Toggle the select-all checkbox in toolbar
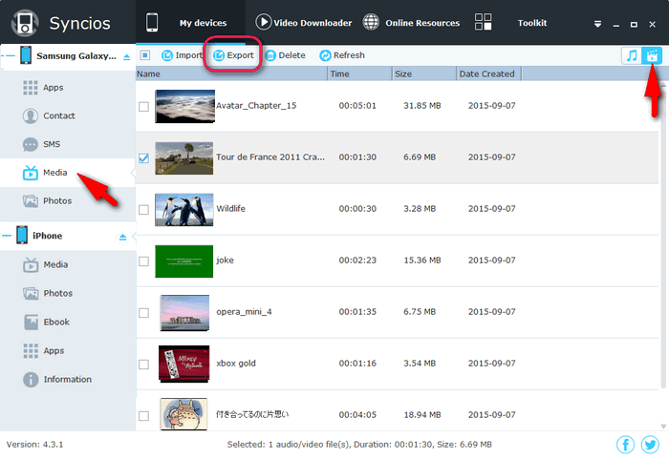Image resolution: width=669 pixels, height=459 pixels. pos(145,55)
